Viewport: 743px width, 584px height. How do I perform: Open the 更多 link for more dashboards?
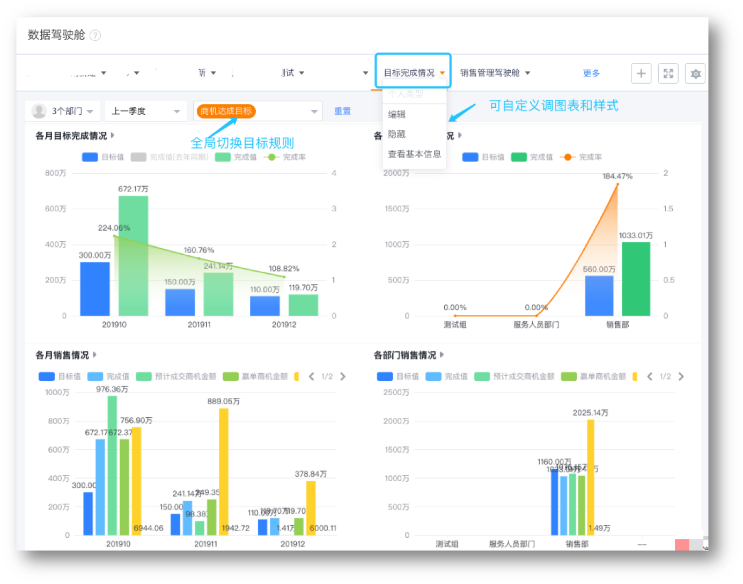[591, 73]
